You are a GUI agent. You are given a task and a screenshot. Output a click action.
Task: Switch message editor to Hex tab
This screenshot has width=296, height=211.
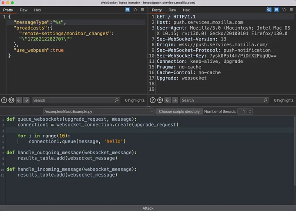(x=37, y=10)
